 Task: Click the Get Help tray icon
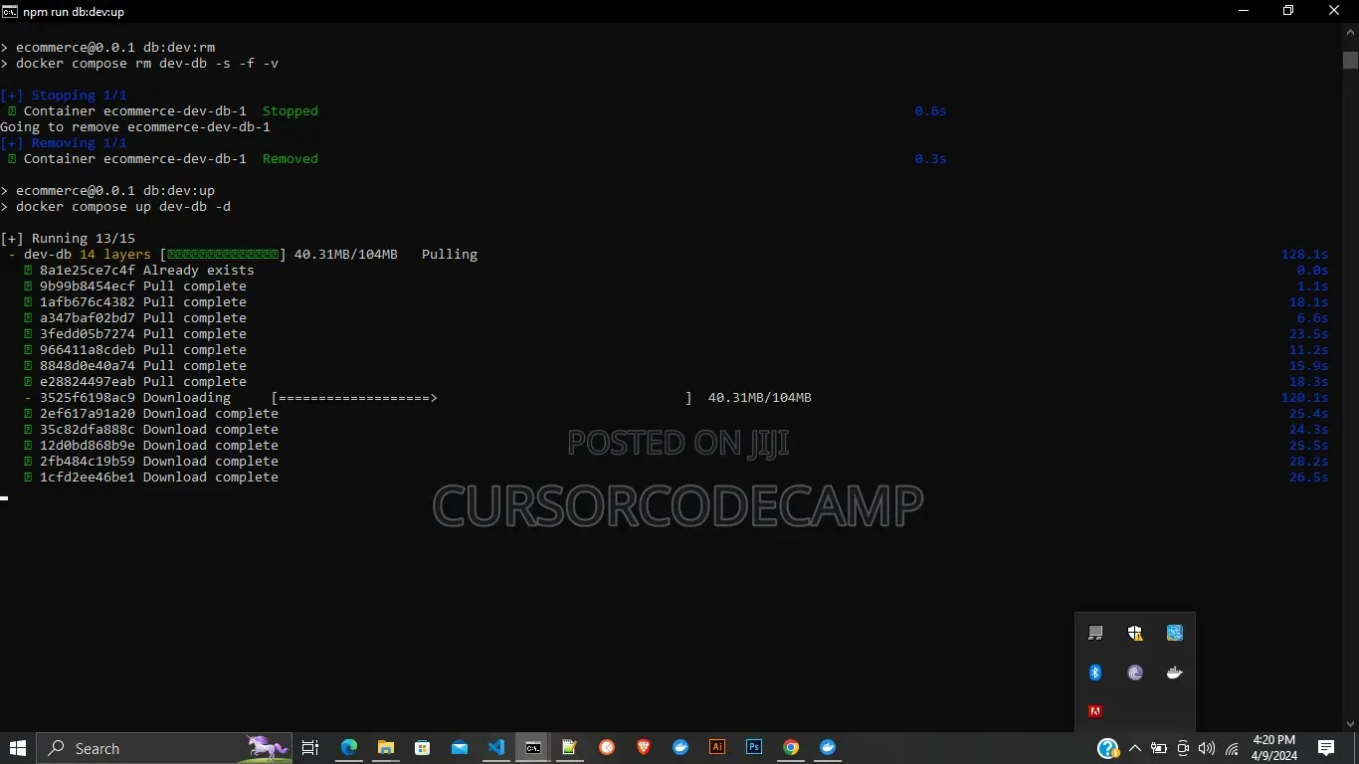pos(1108,748)
